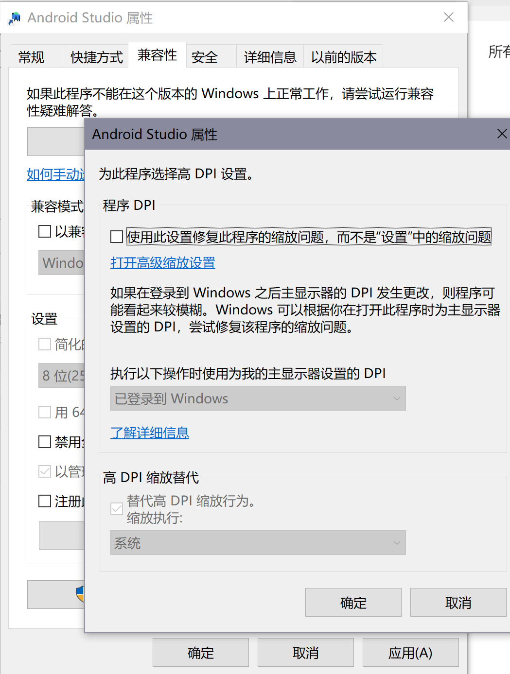Go to the 以前的版本 tab
This screenshot has width=510, height=674.
344,57
